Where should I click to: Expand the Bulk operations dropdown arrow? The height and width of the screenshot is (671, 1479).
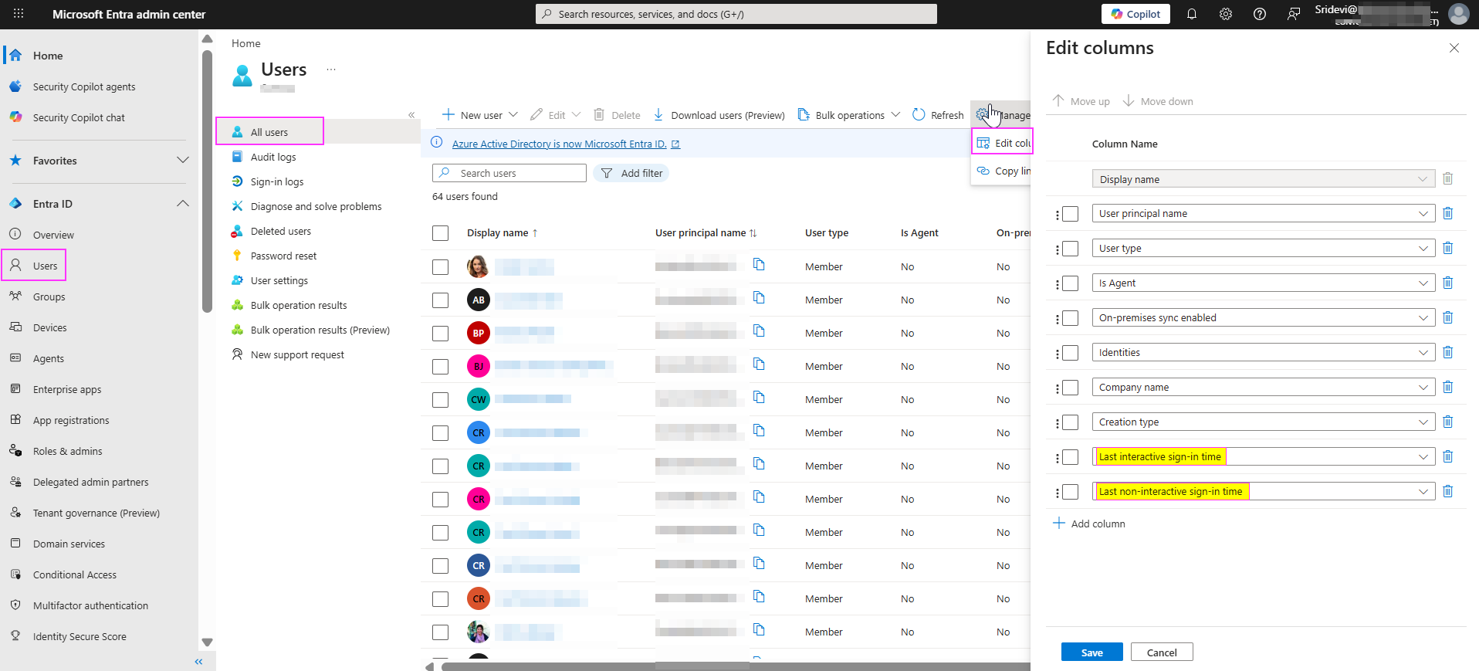(x=895, y=115)
